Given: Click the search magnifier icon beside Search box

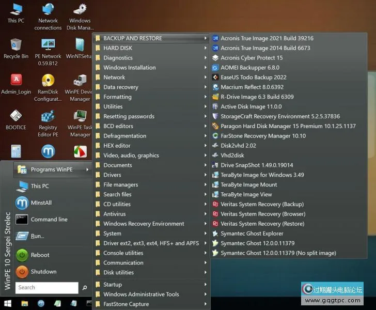Looking at the screenshot, I should coord(85,288).
